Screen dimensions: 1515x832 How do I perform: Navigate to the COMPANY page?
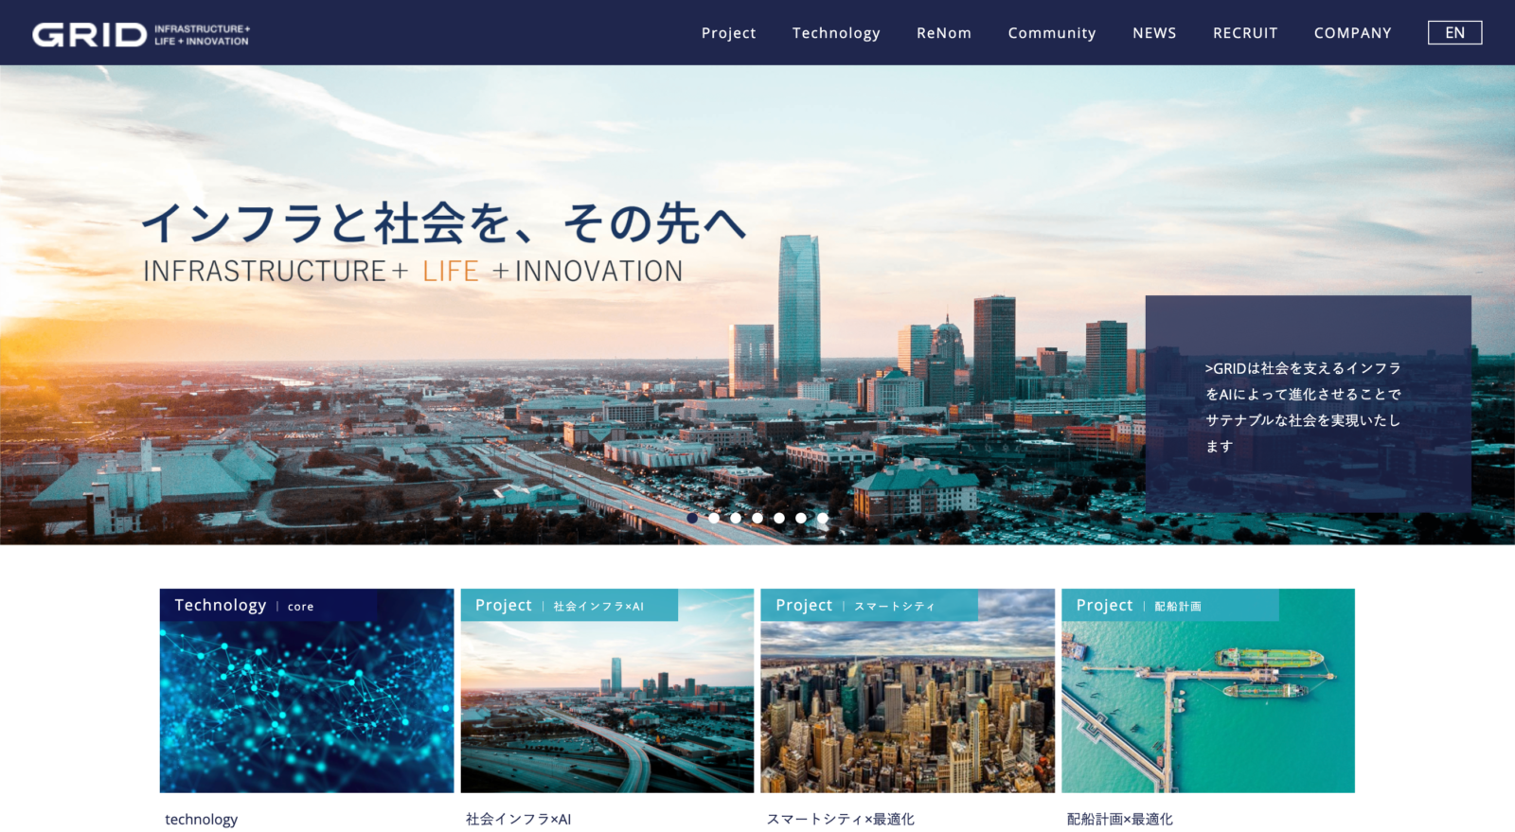(1352, 33)
